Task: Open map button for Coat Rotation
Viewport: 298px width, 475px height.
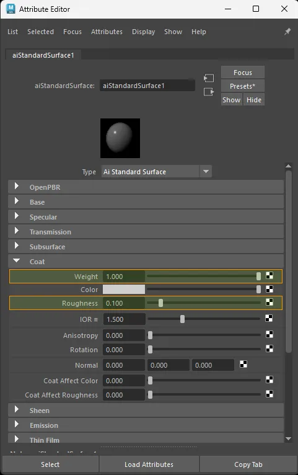Action: (270, 348)
